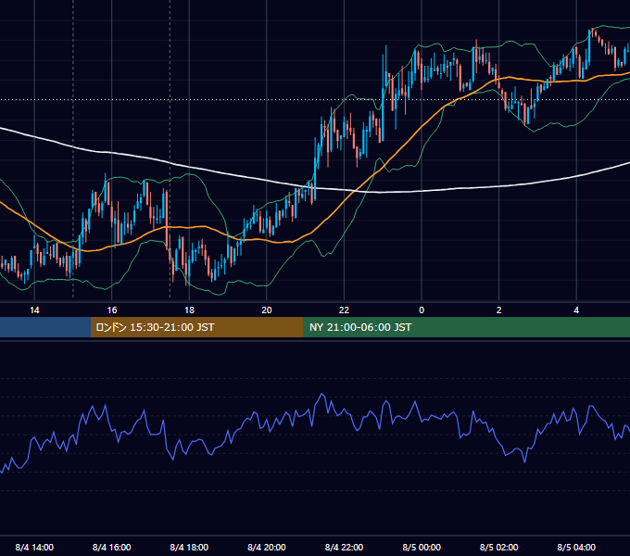
Task: Click the 0 hour label on price chart axis
Action: coord(422,310)
